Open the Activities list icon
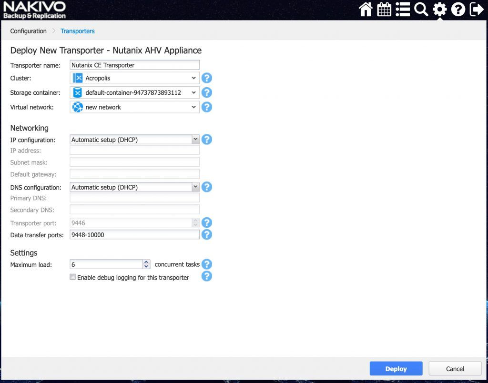 coord(402,10)
